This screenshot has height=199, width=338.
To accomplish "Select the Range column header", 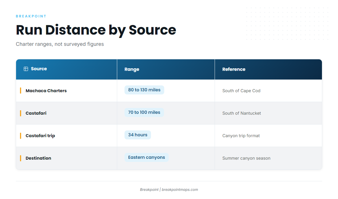I will (x=132, y=69).
